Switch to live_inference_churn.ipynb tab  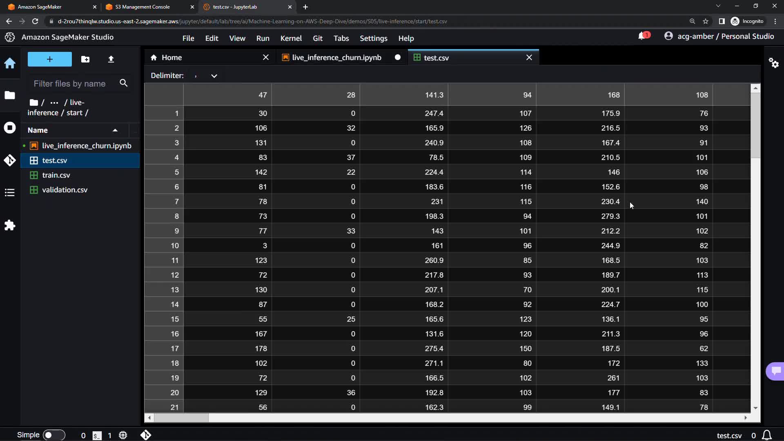click(336, 58)
